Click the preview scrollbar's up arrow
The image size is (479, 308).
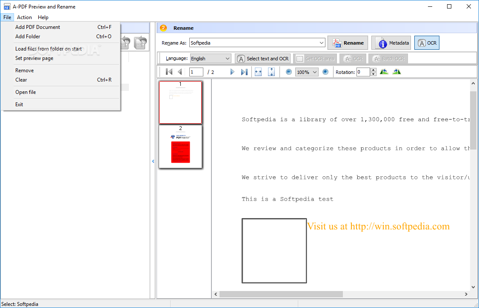(x=473, y=83)
